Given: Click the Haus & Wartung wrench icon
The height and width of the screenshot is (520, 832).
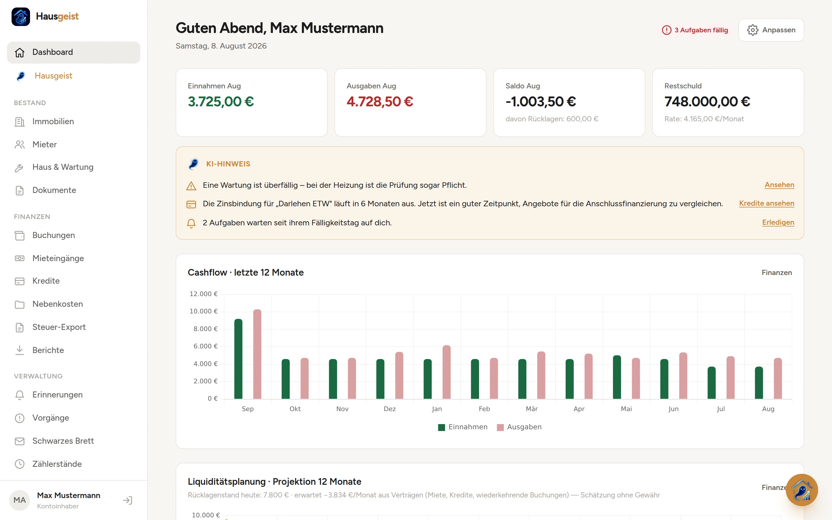Looking at the screenshot, I should coord(20,168).
